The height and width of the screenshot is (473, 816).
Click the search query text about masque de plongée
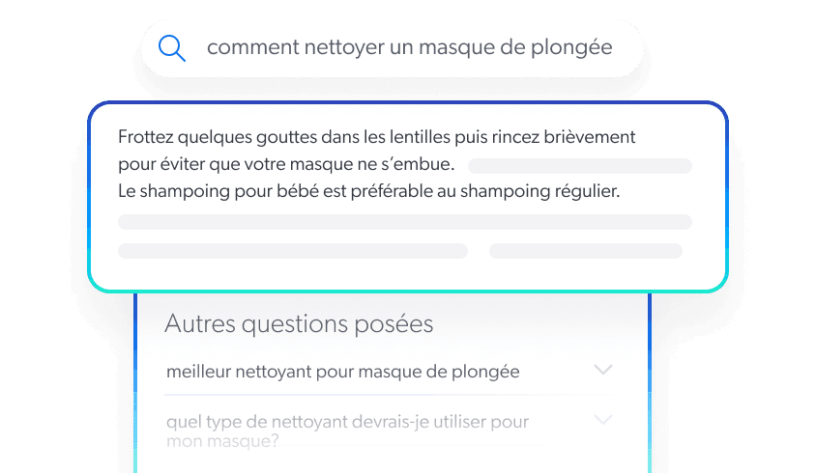pyautogui.click(x=409, y=47)
